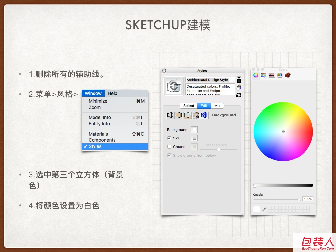Viewport: 336px width, 252px height.
Task: Click the Colors window title
Action: tap(283, 70)
